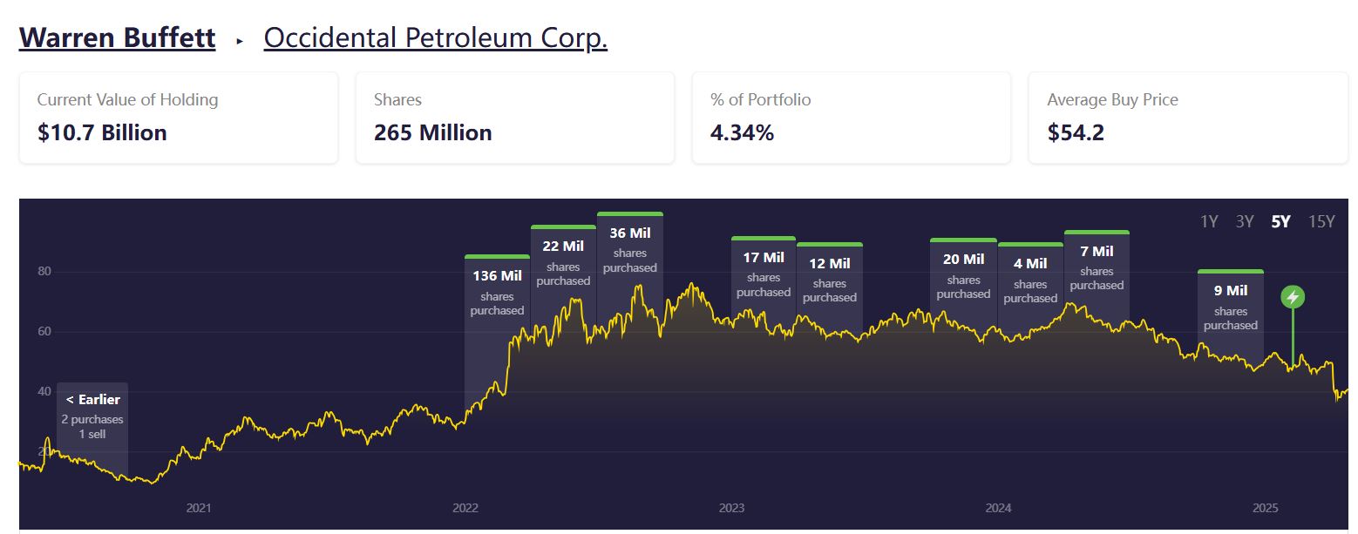Switch chart range to 1Y
The image size is (1358, 534).
tap(1208, 221)
